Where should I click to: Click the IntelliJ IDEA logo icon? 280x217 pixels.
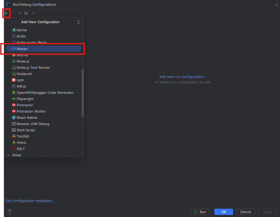click(x=8, y=4)
